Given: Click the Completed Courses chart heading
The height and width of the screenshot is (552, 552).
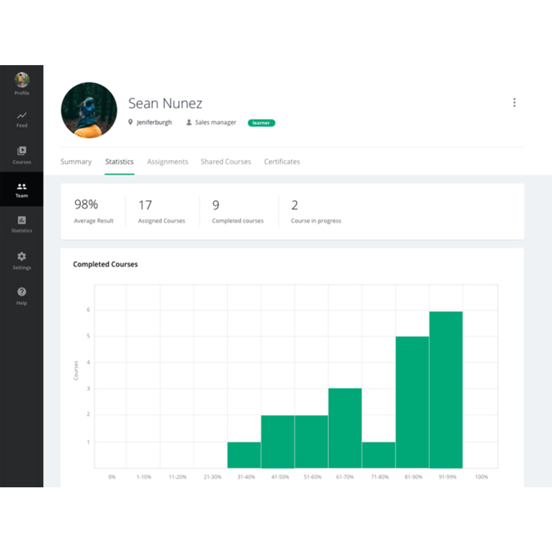Looking at the screenshot, I should pyautogui.click(x=106, y=264).
